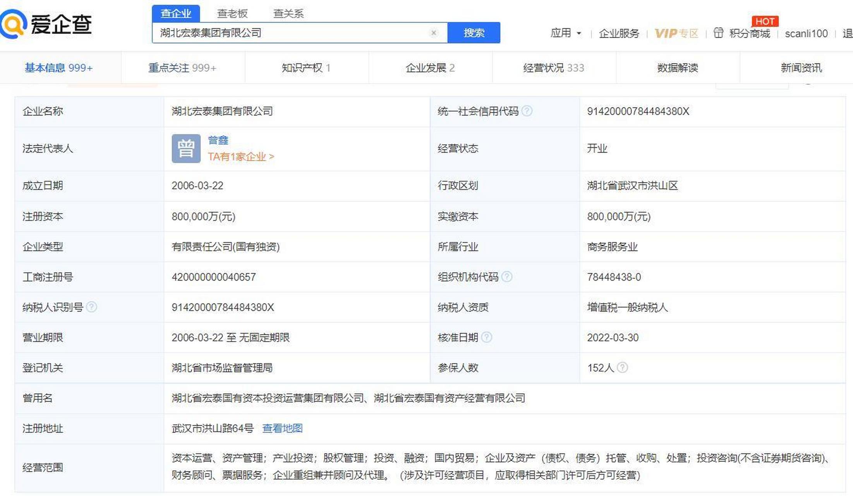
Task: Open the VIP专区 section
Action: click(x=676, y=34)
